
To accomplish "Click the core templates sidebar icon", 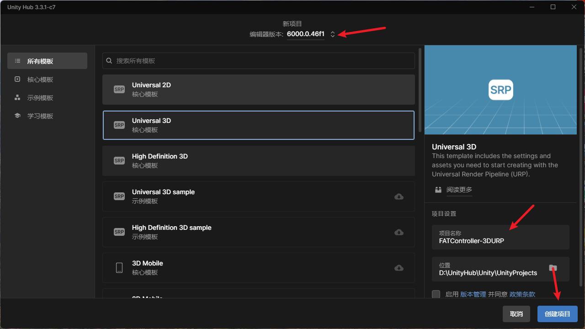I will coord(17,79).
